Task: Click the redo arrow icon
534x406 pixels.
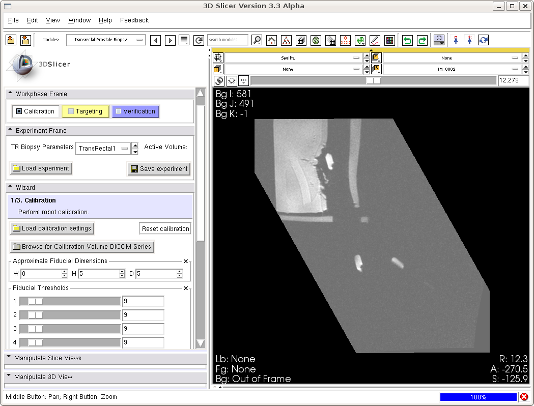Action: [422, 40]
